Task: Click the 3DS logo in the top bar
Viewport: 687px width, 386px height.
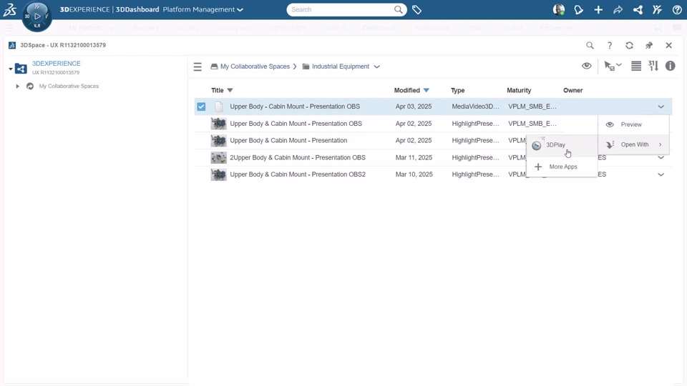Action: tap(9, 9)
